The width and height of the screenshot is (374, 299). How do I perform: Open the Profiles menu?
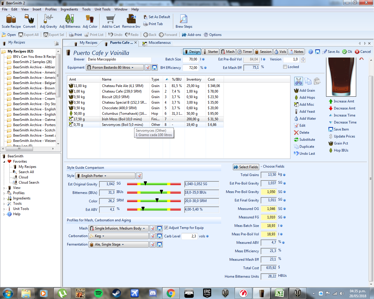(51, 9)
